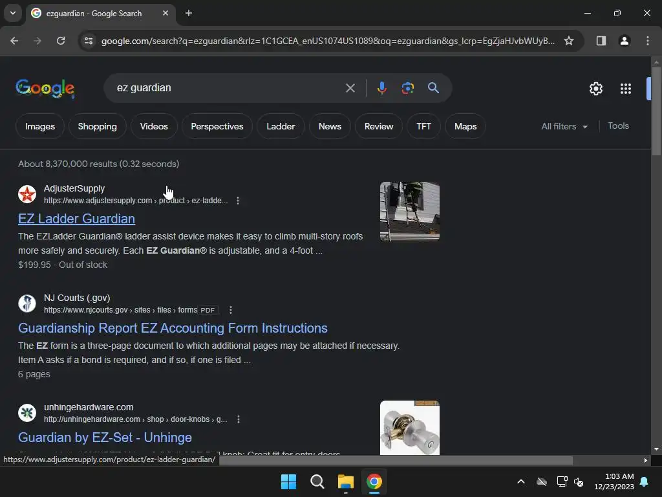
Task: Bookmark this page with the star icon
Action: 569,41
